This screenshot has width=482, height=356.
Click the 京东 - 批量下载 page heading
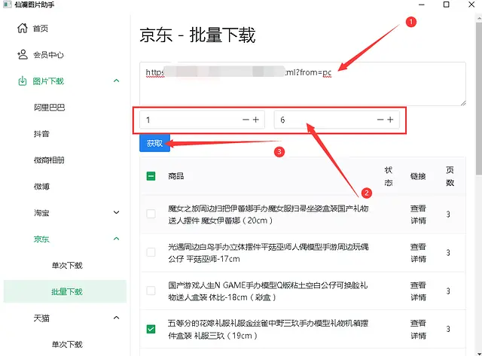tap(197, 35)
